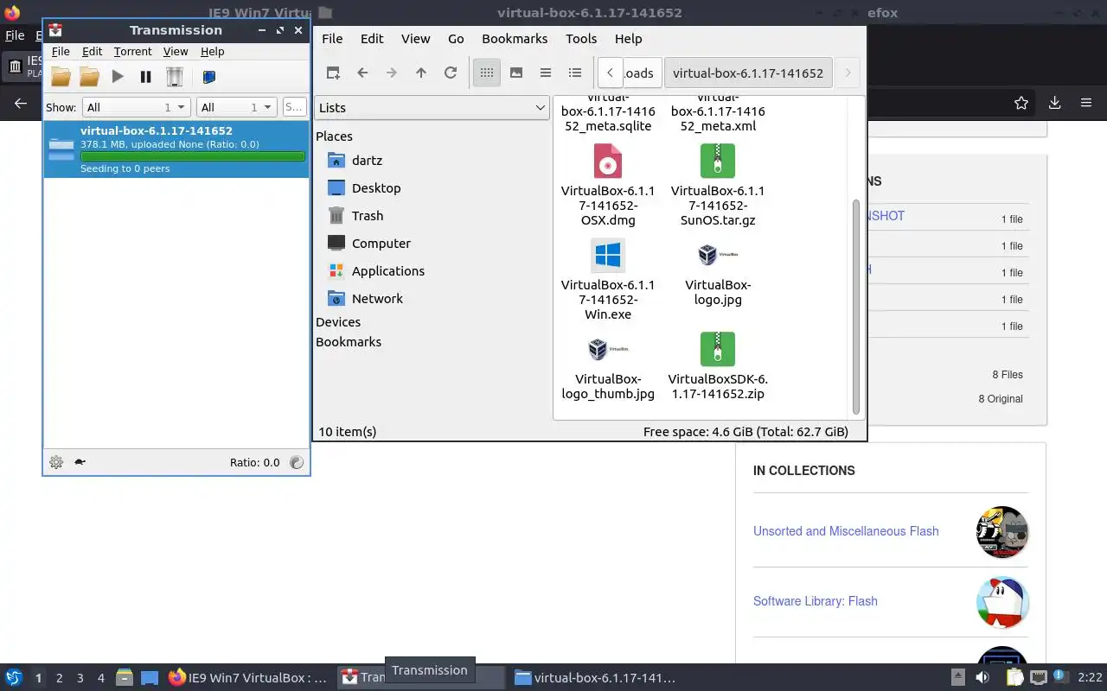The image size is (1107, 691).
Task: Click the taskbar volume icon
Action: pos(982,678)
